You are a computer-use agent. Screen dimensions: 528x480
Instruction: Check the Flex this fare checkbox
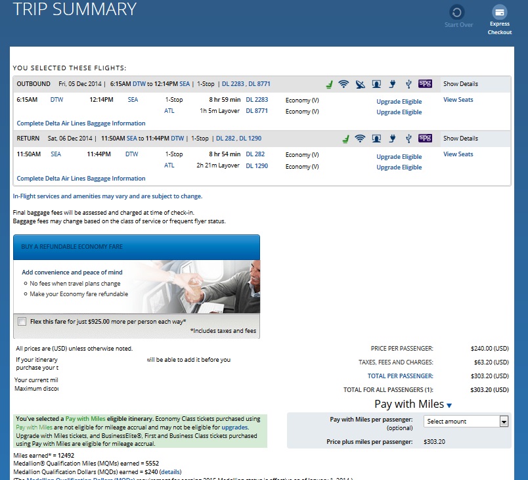click(x=22, y=321)
